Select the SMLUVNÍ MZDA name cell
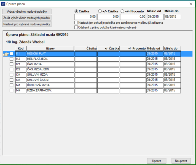Screen dimensions: 196x165 point(50,75)
